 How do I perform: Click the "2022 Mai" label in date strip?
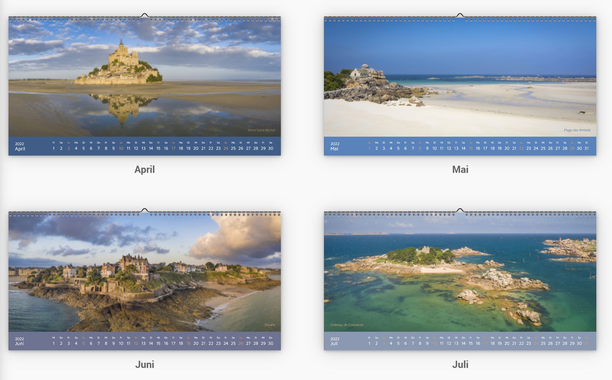[x=335, y=146]
